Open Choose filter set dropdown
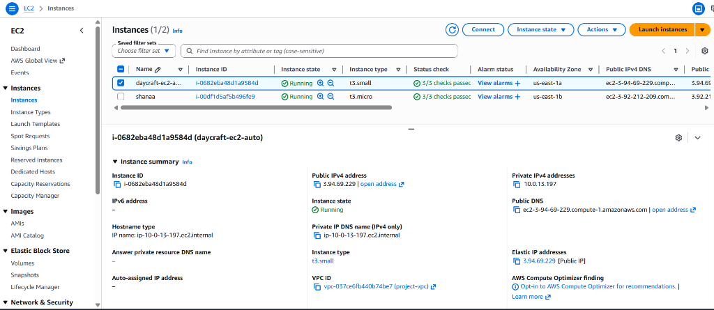714x310 pixels. [x=144, y=51]
